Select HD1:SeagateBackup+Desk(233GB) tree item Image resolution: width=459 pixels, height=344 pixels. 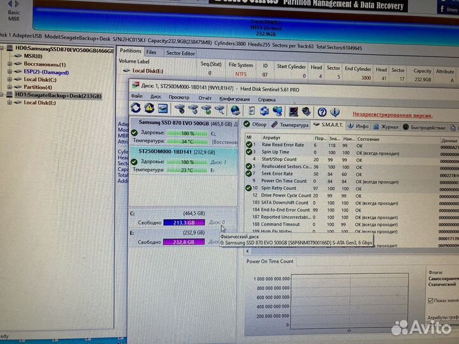[x=58, y=96]
